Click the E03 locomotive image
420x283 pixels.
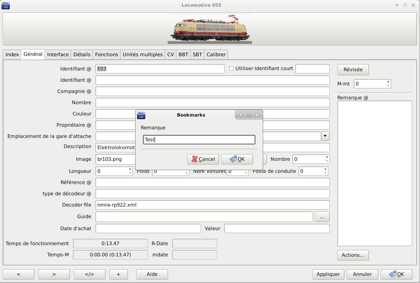pyautogui.click(x=210, y=29)
